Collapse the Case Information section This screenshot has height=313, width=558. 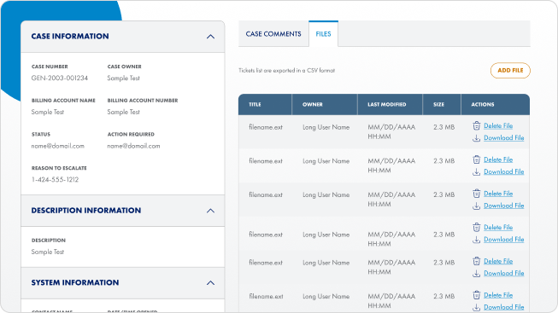[x=211, y=37]
